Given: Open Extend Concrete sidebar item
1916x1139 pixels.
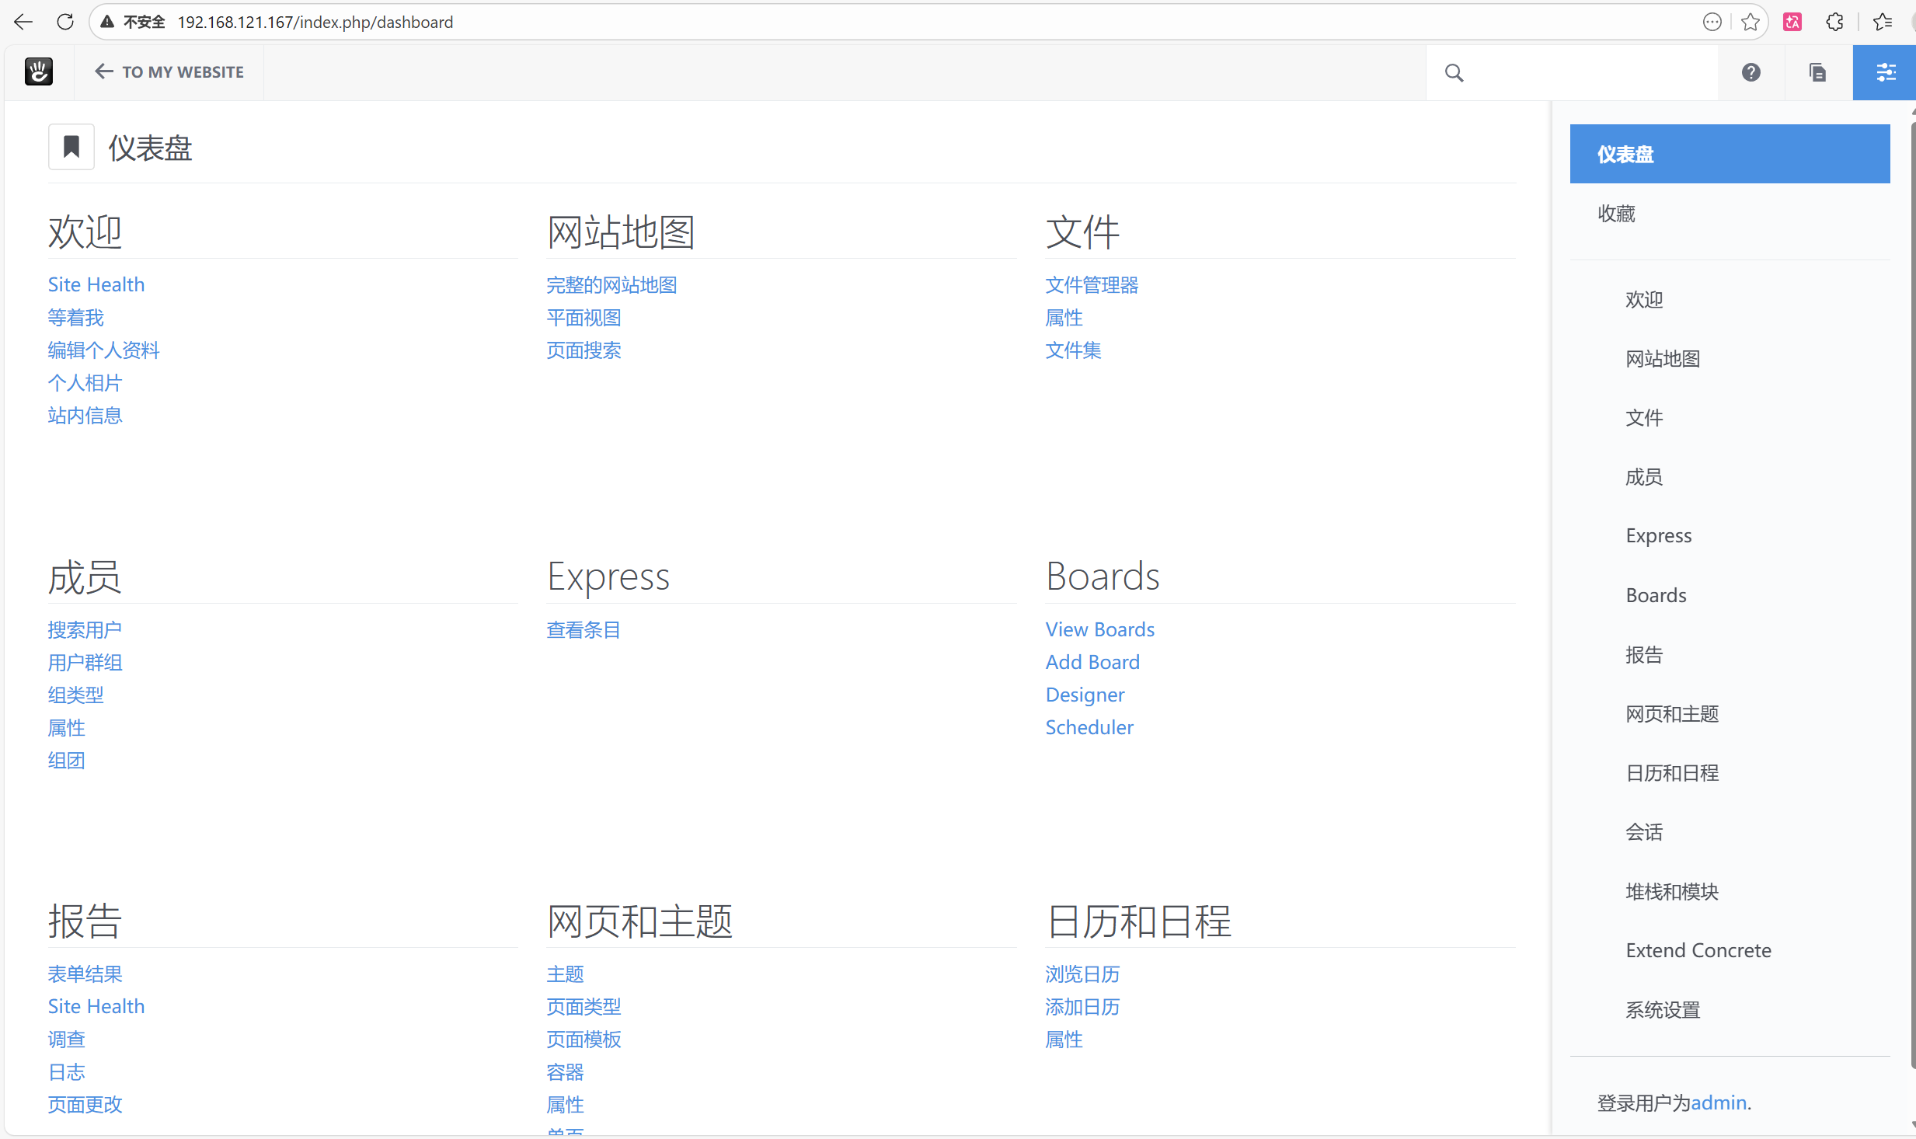Looking at the screenshot, I should [x=1698, y=950].
